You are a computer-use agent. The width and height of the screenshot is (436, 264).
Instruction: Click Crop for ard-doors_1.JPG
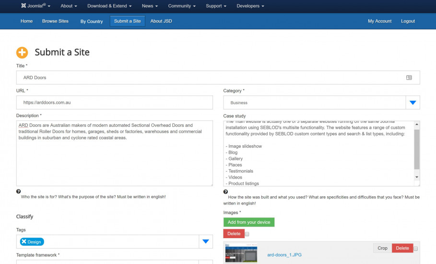tap(382, 248)
